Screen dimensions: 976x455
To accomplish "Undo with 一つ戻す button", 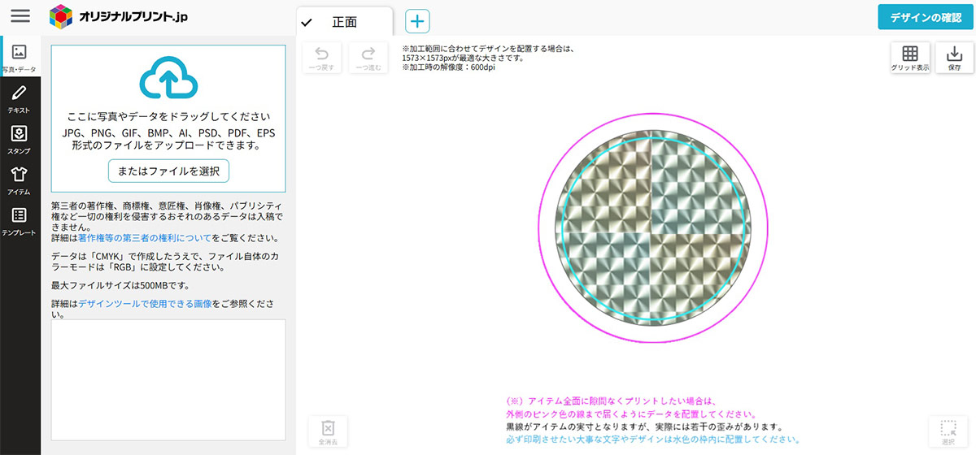I will (x=322, y=59).
